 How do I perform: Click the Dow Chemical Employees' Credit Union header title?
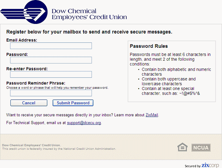89,14
